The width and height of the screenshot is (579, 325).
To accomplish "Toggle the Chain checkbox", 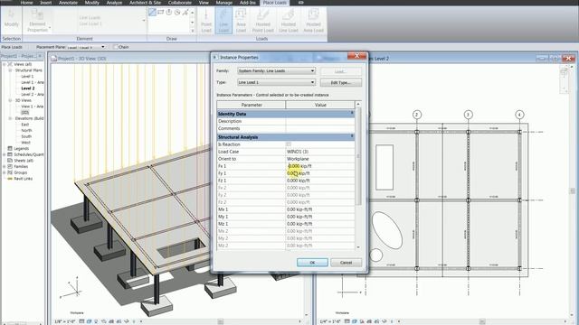I will coord(115,47).
